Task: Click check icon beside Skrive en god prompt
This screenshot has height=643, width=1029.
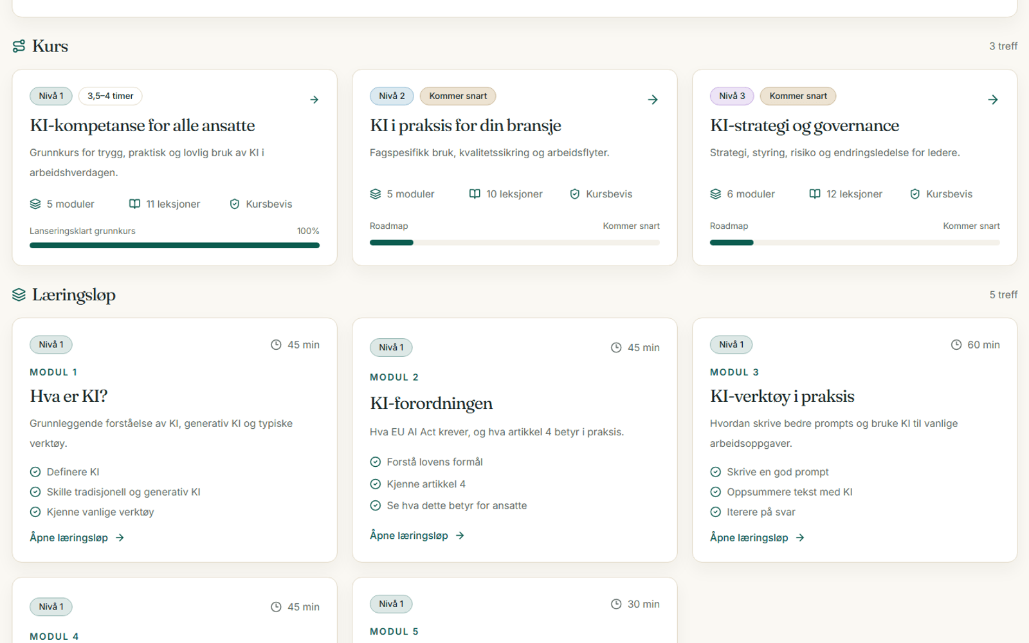Action: (x=716, y=472)
